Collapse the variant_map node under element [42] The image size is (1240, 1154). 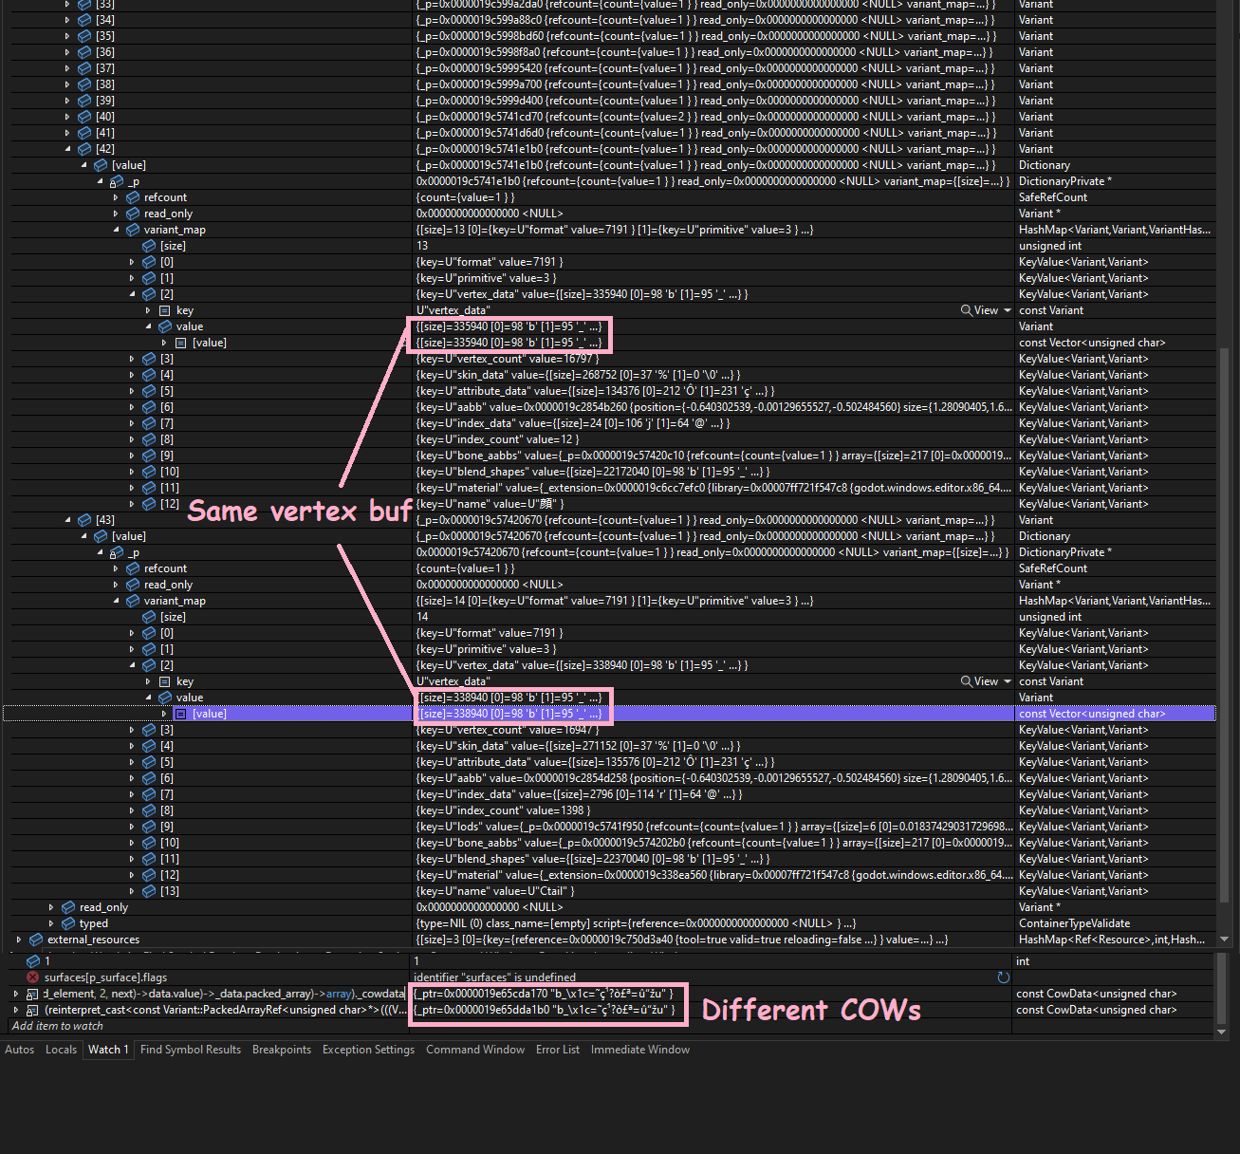coord(116,229)
